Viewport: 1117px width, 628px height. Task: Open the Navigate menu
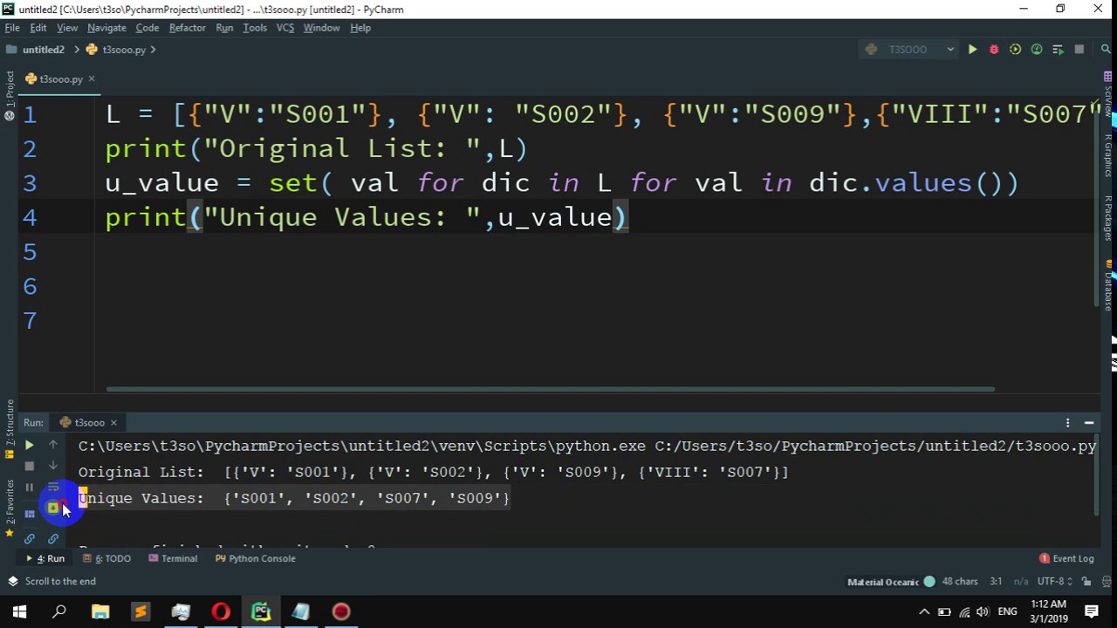point(106,28)
